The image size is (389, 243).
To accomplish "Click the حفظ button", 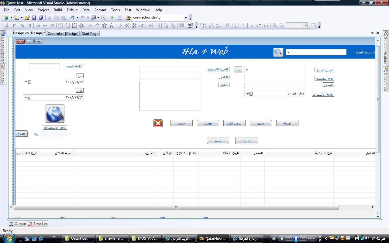I will pos(218,141).
